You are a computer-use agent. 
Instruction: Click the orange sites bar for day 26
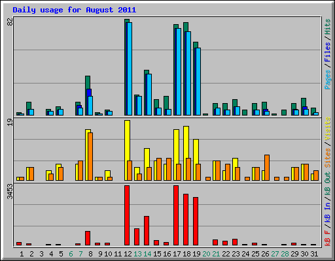[267, 168]
